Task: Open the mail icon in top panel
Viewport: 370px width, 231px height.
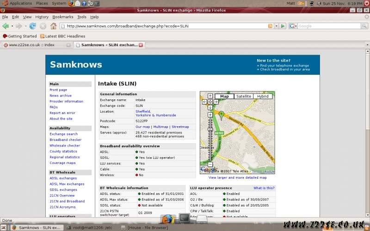Action: point(77,4)
